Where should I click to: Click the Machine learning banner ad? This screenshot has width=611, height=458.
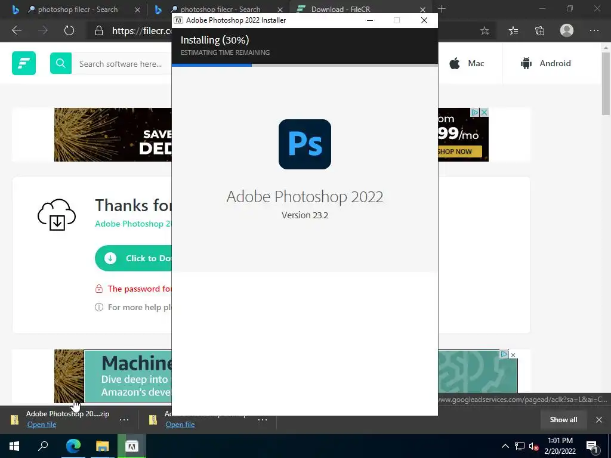click(x=128, y=376)
